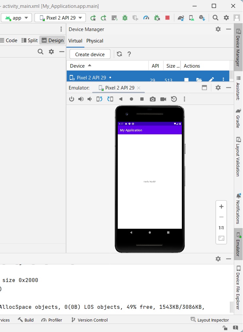243x332 pixels.
Task: Zoom in on emulator with plus
Action: point(221,207)
